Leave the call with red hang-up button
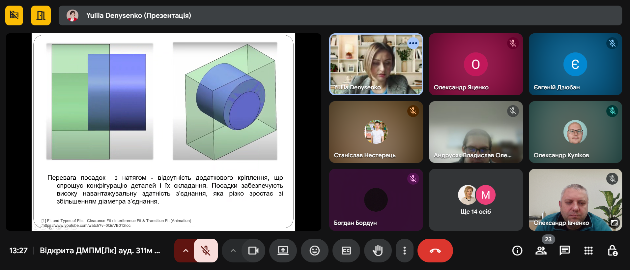Screen dimensions: 630x270 click(435, 251)
